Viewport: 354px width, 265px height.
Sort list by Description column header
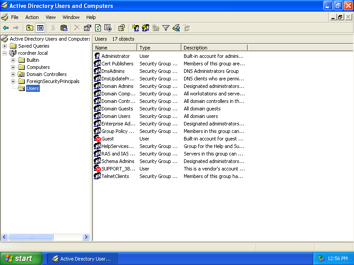215,48
